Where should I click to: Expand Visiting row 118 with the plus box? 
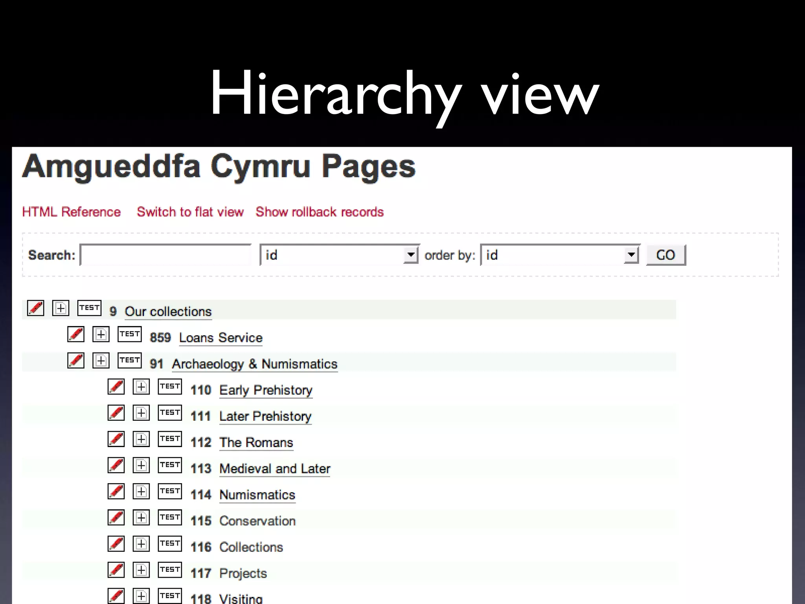coord(141,596)
